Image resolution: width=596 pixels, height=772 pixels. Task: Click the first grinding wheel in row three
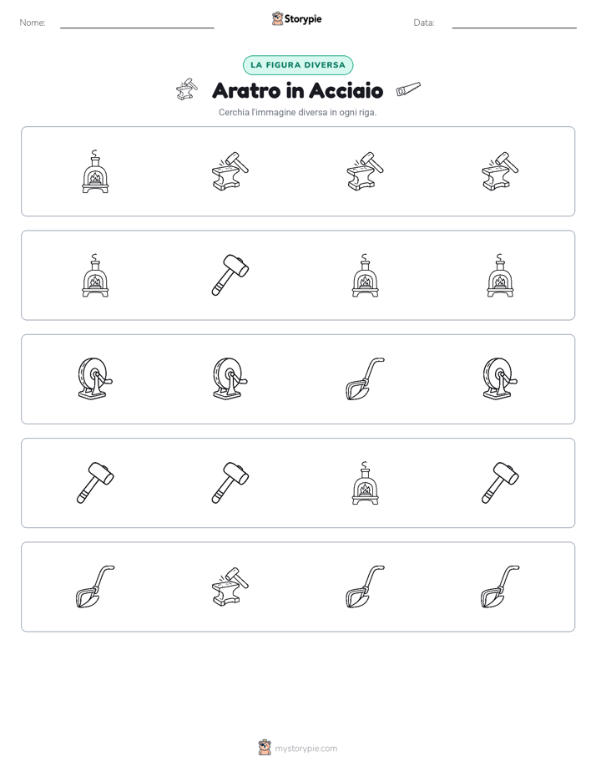[95, 379]
